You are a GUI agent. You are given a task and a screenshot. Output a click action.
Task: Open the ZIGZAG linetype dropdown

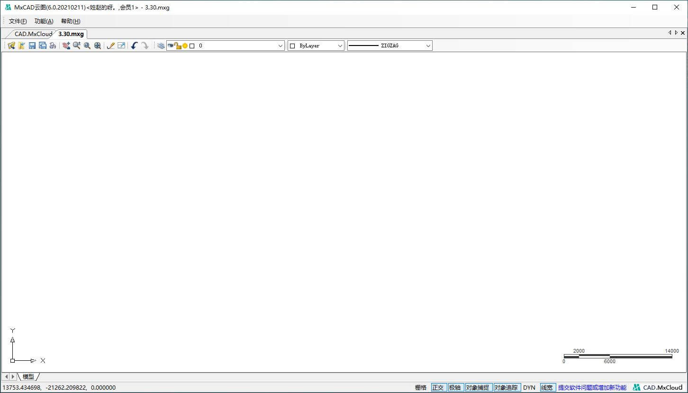coord(390,46)
